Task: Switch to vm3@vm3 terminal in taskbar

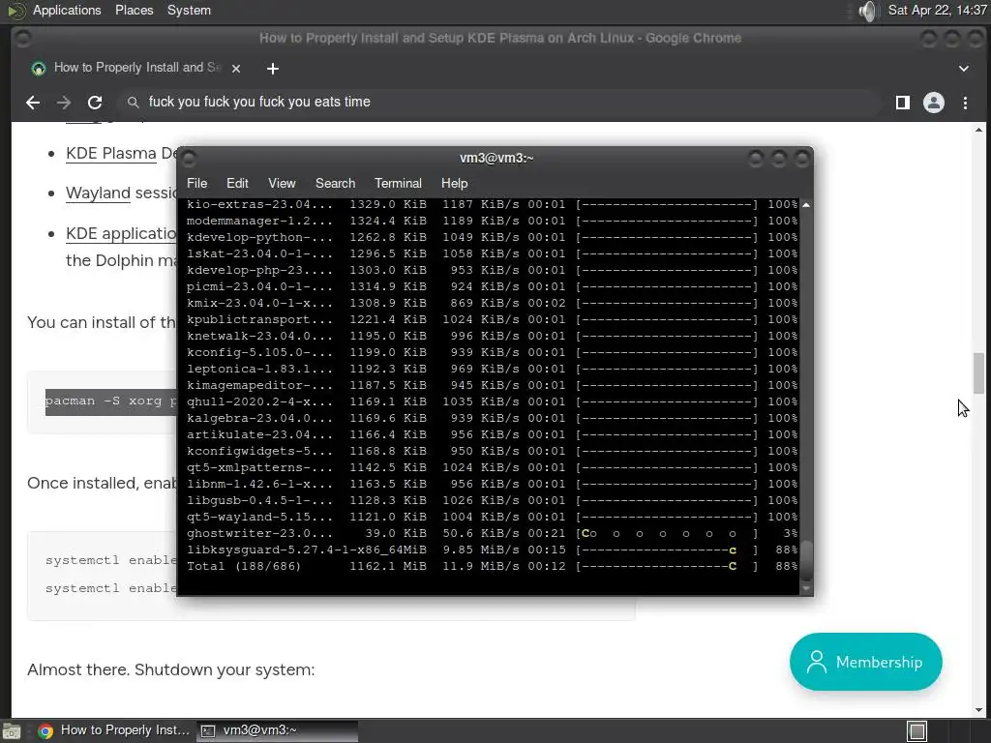Action: pyautogui.click(x=277, y=730)
